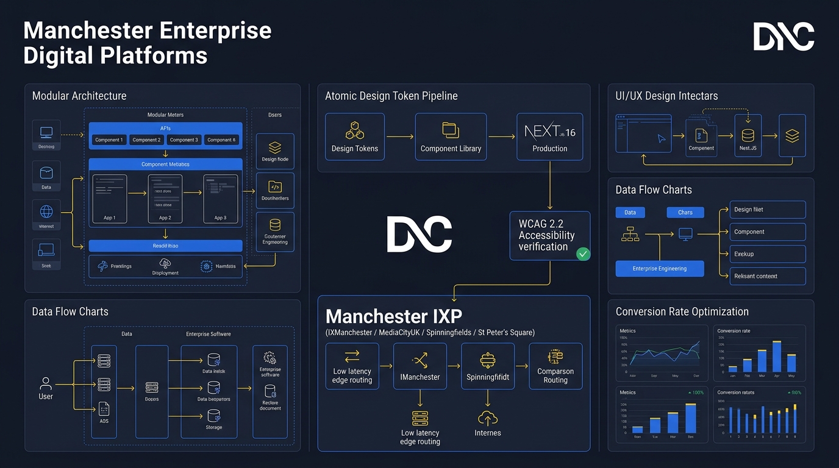Select the Component 2 chip

tap(147, 140)
